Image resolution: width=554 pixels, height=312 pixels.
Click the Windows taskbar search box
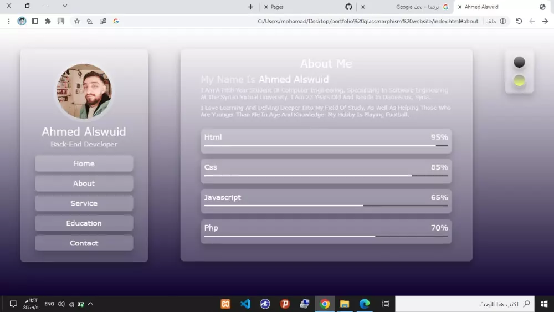coord(465,304)
